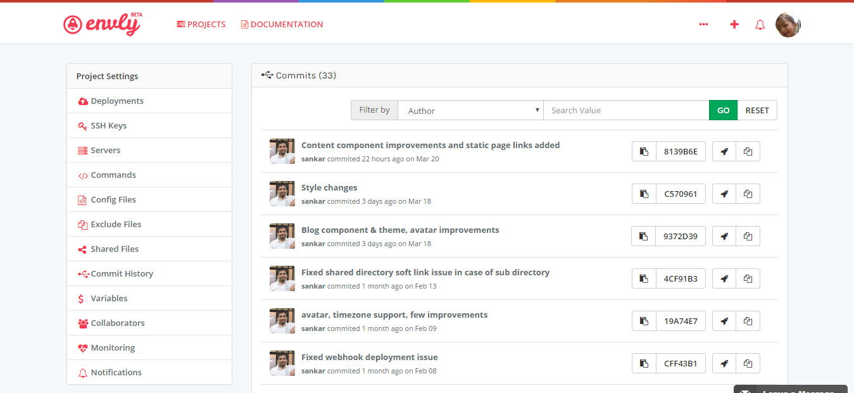Click commit hash 8139B6E
The height and width of the screenshot is (393, 854).
point(681,151)
